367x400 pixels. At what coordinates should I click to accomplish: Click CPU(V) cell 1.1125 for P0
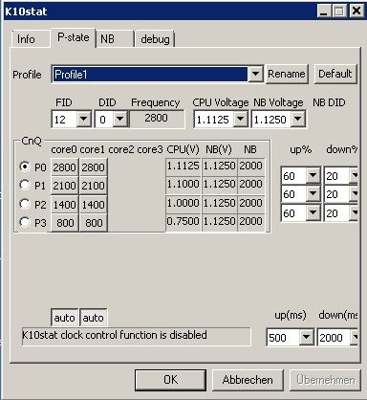183,167
